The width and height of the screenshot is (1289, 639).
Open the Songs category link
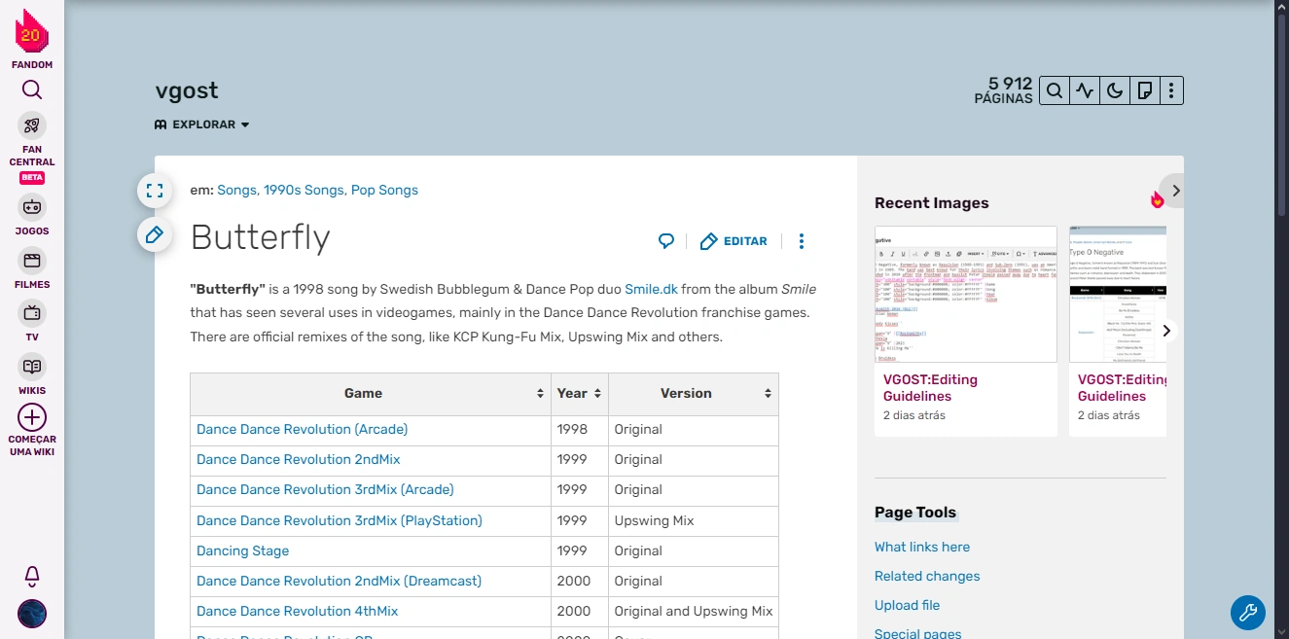tap(236, 190)
